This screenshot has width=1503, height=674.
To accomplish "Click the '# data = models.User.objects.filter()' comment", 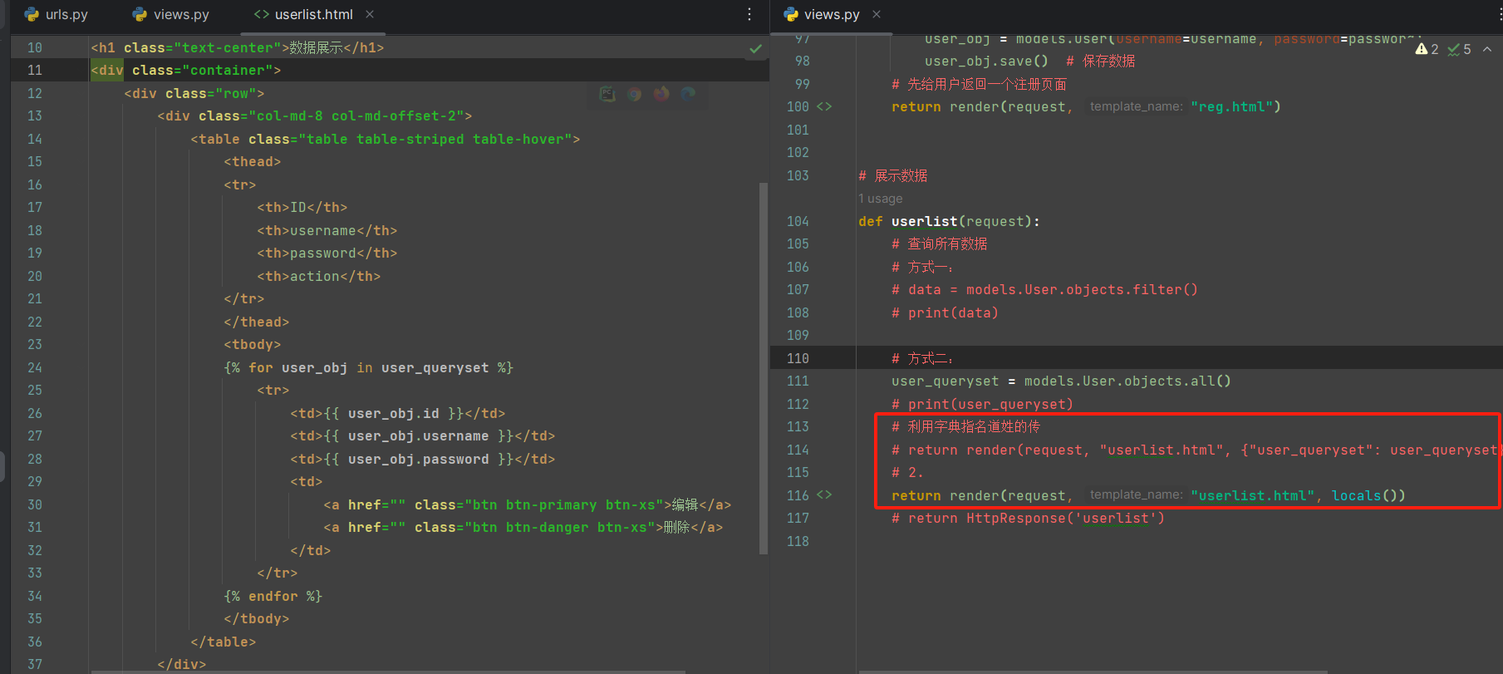I will [1044, 289].
